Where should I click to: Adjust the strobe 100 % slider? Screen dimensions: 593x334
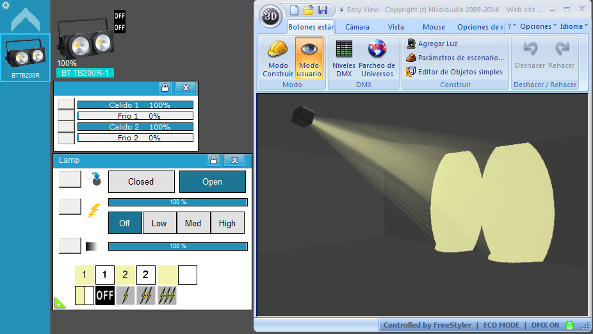click(x=178, y=202)
